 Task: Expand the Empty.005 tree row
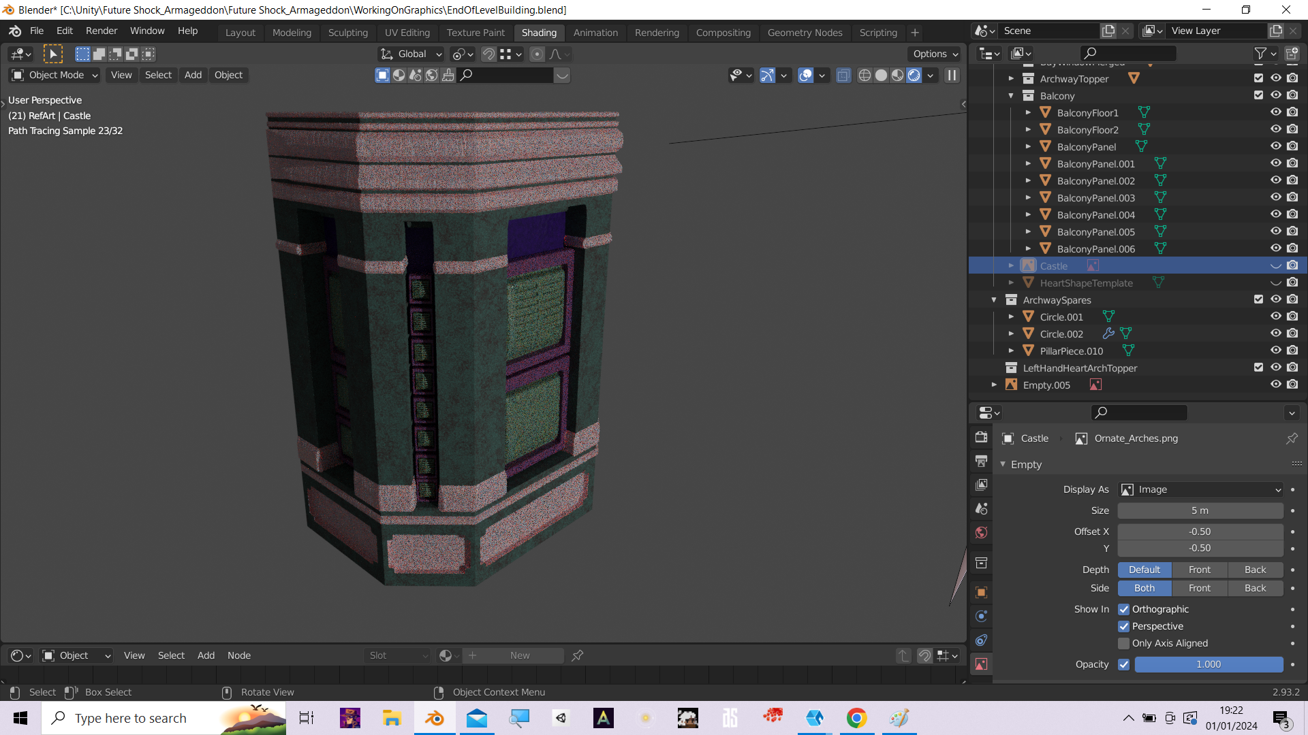point(994,385)
